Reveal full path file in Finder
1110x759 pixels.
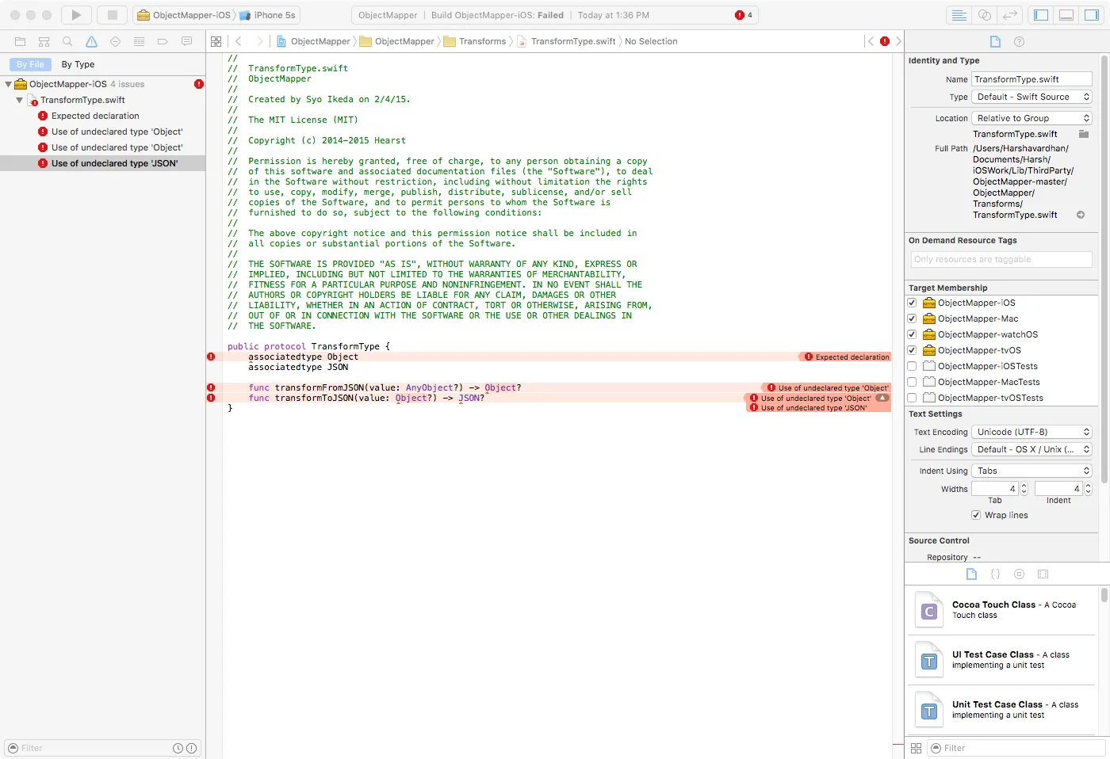point(1081,215)
